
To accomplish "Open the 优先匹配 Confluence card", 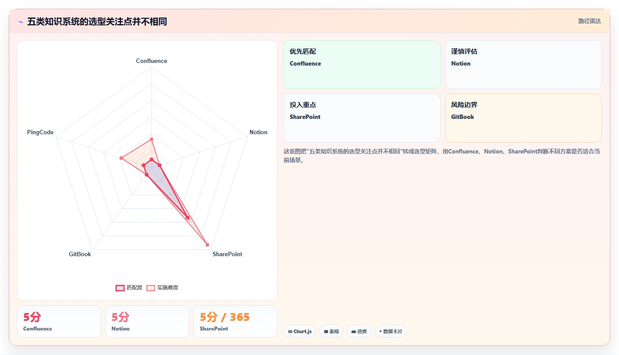I will (362, 65).
